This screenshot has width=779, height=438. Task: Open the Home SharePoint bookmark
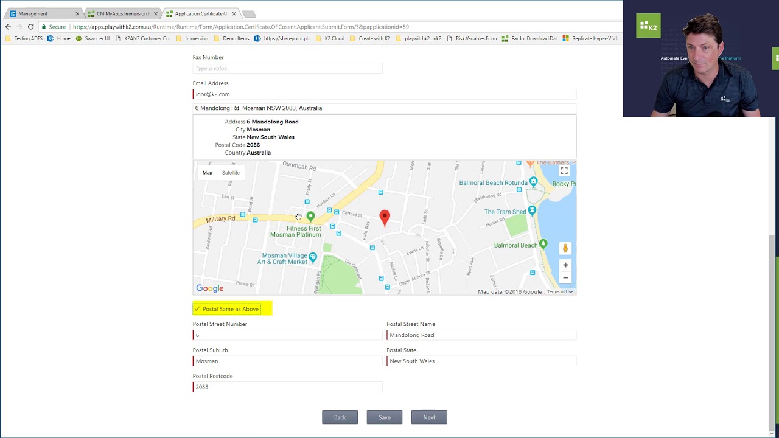pyautogui.click(x=59, y=38)
